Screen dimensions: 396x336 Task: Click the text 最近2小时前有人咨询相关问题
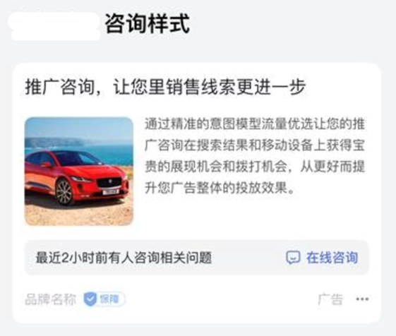[x=124, y=258]
